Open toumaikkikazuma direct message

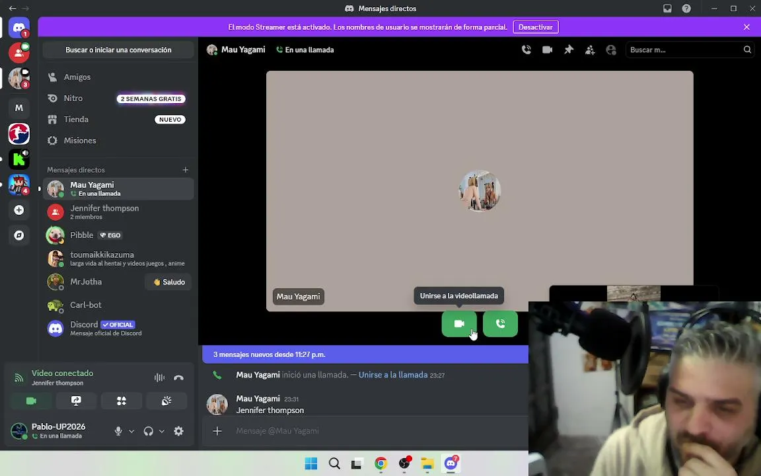[118, 258]
